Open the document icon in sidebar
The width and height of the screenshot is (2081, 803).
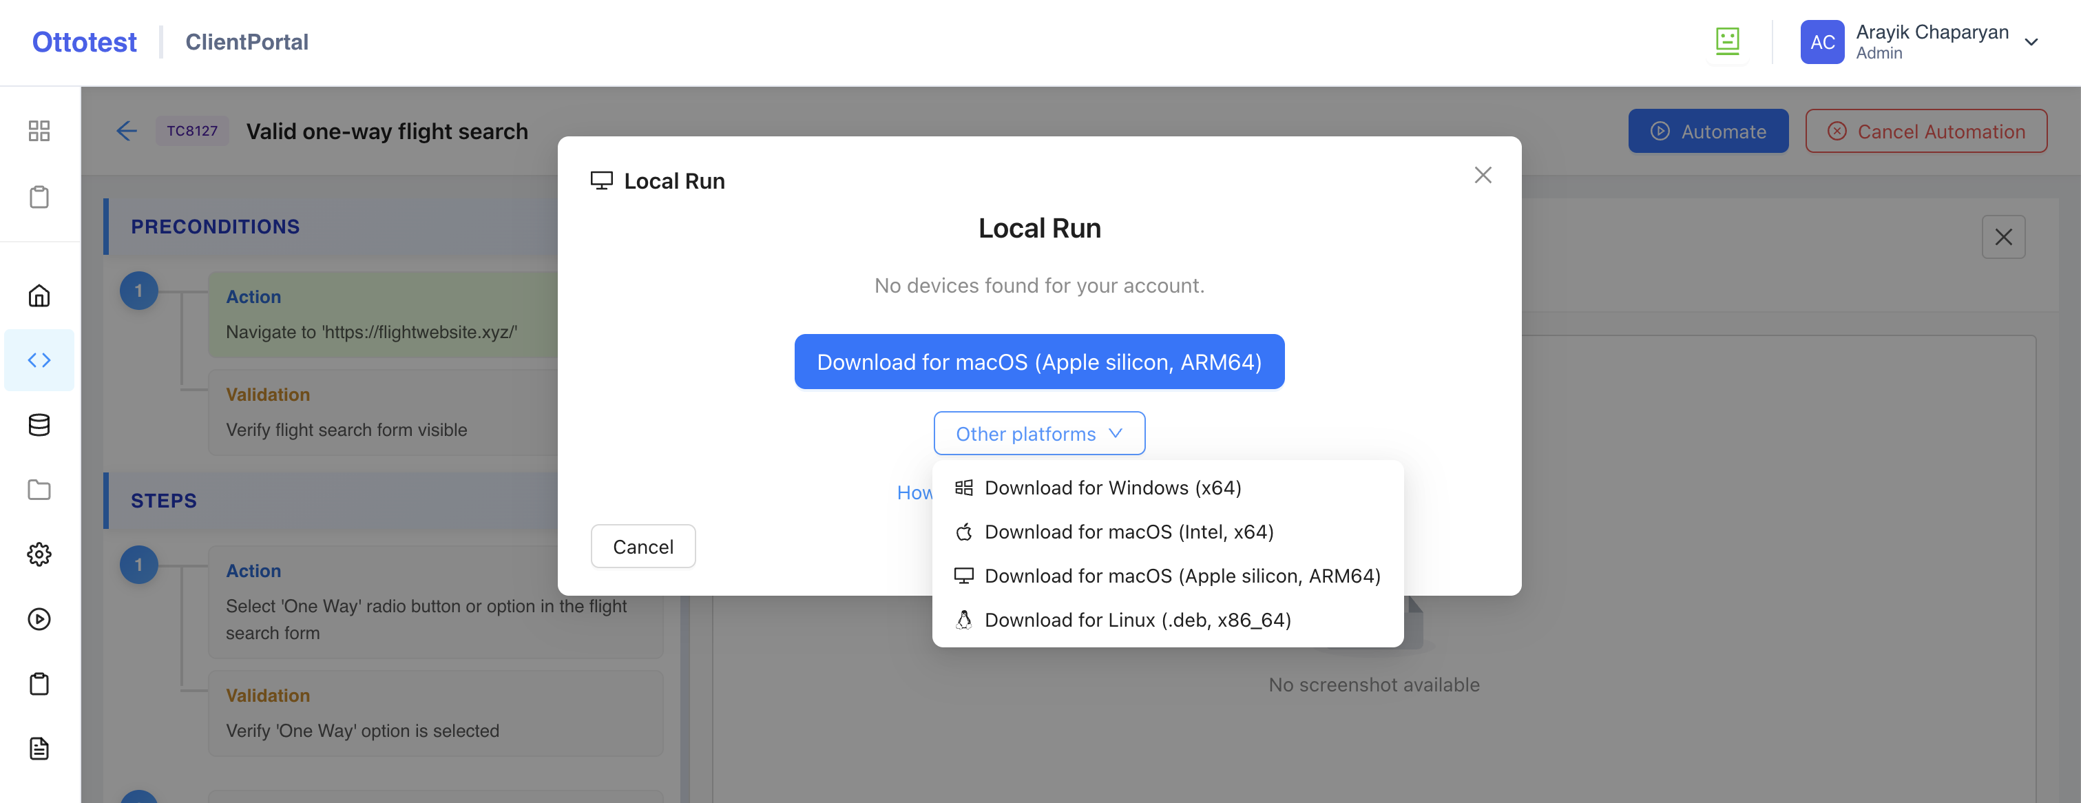pos(39,749)
